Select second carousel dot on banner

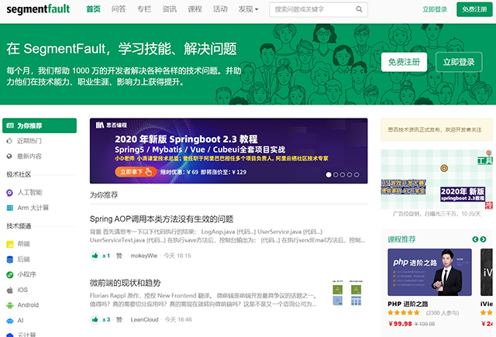336,174
